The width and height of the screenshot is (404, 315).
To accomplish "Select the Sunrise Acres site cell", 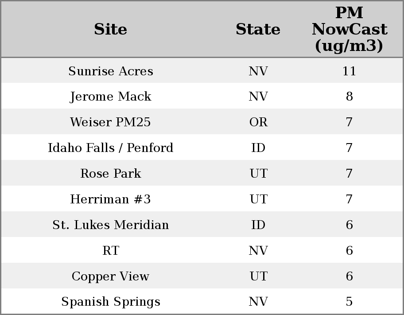I will [111, 71].
